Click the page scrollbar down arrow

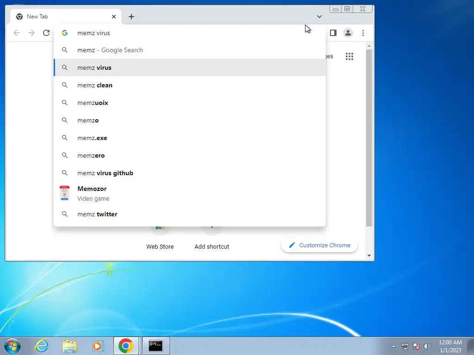tap(369, 255)
